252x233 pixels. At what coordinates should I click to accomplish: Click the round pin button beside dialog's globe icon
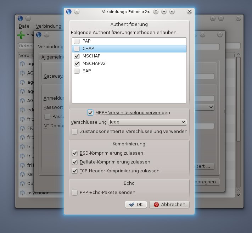pyautogui.click(x=77, y=11)
